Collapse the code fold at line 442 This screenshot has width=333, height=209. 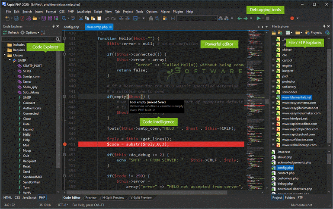pyautogui.click(x=64, y=97)
